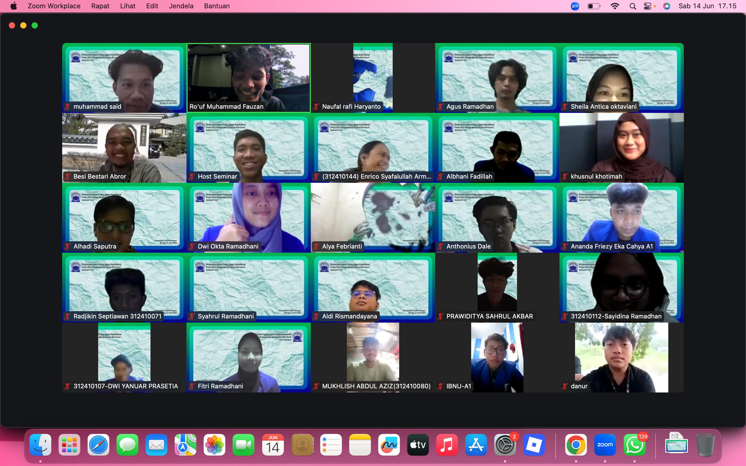Open Zoom app from the Dock
The height and width of the screenshot is (466, 746).
[x=605, y=445]
